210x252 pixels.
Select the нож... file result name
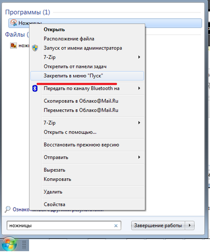coord(24,45)
